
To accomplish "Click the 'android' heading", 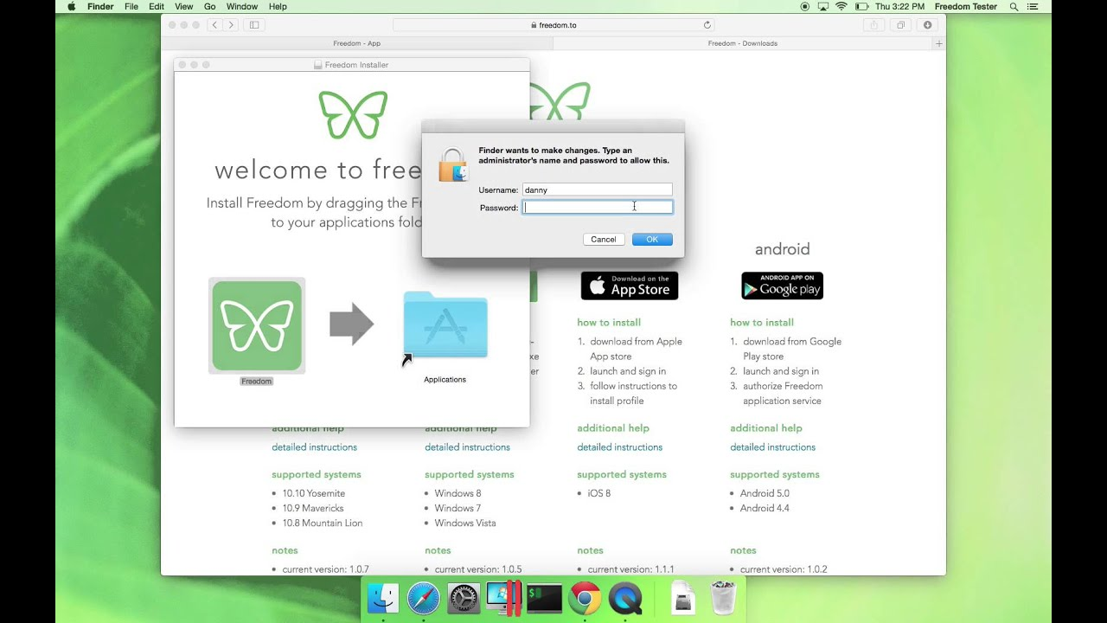I will pos(782,249).
